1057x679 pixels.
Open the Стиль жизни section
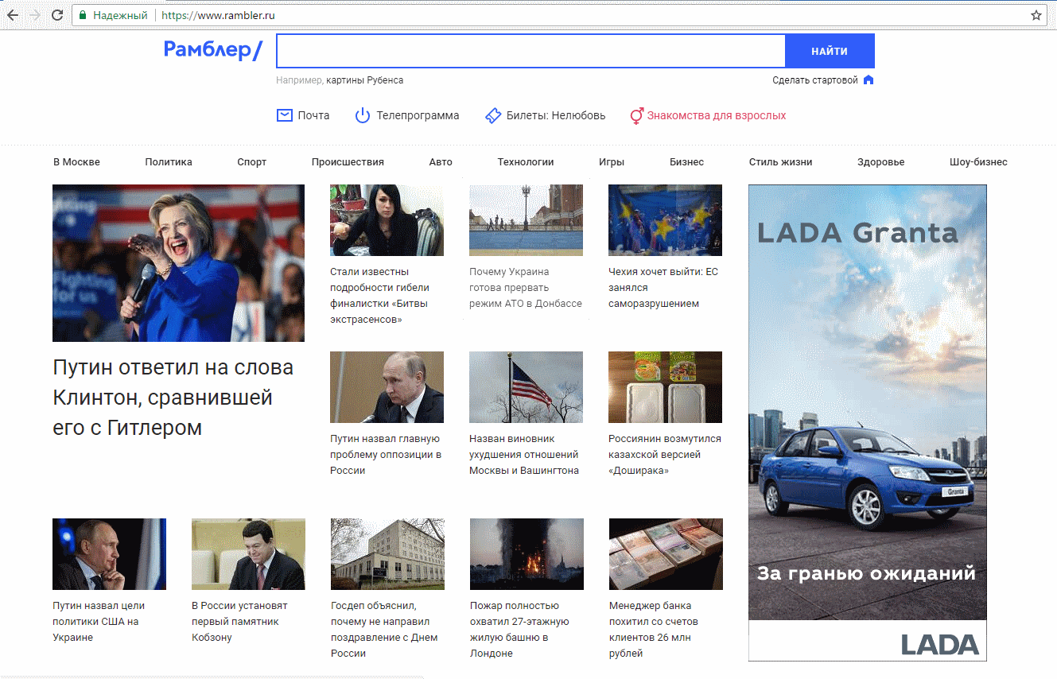780,161
